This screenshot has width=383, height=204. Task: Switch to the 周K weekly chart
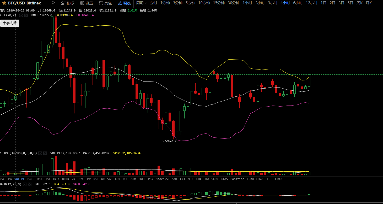[x=360, y=3]
